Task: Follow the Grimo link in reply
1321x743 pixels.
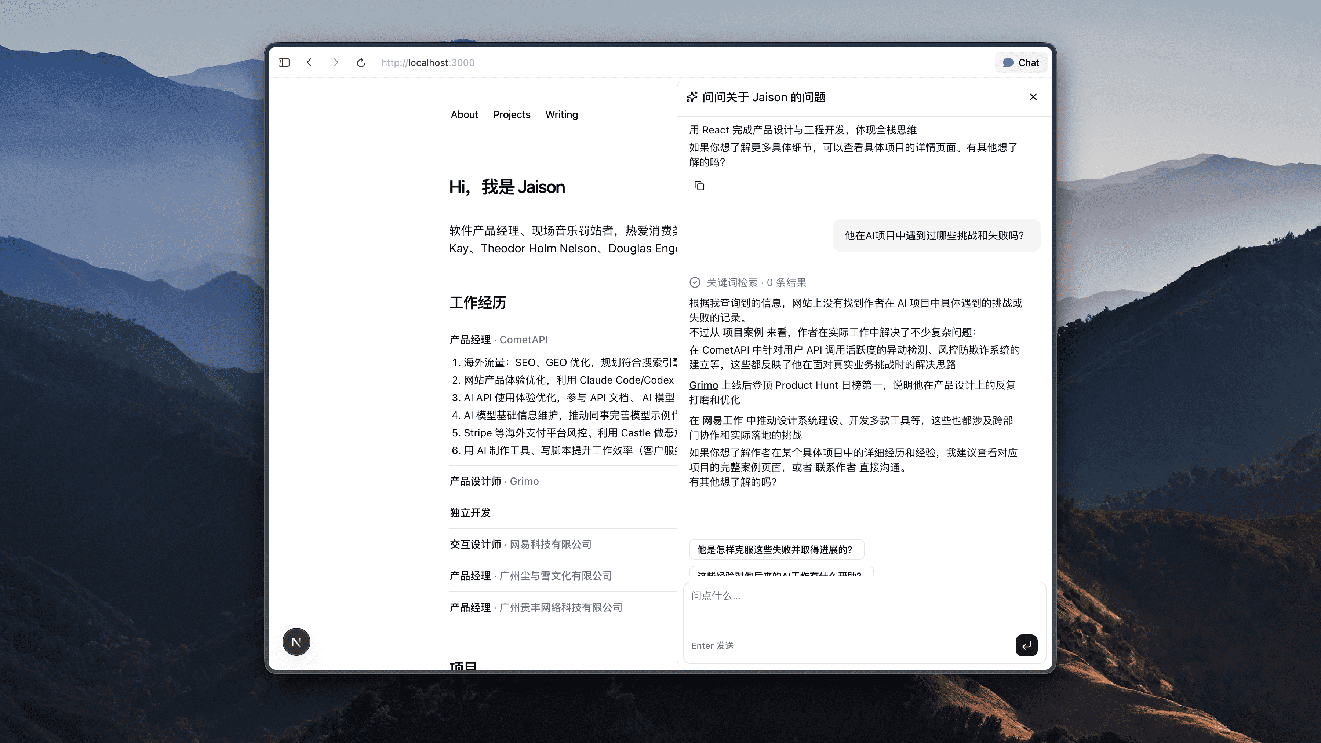Action: click(x=703, y=385)
